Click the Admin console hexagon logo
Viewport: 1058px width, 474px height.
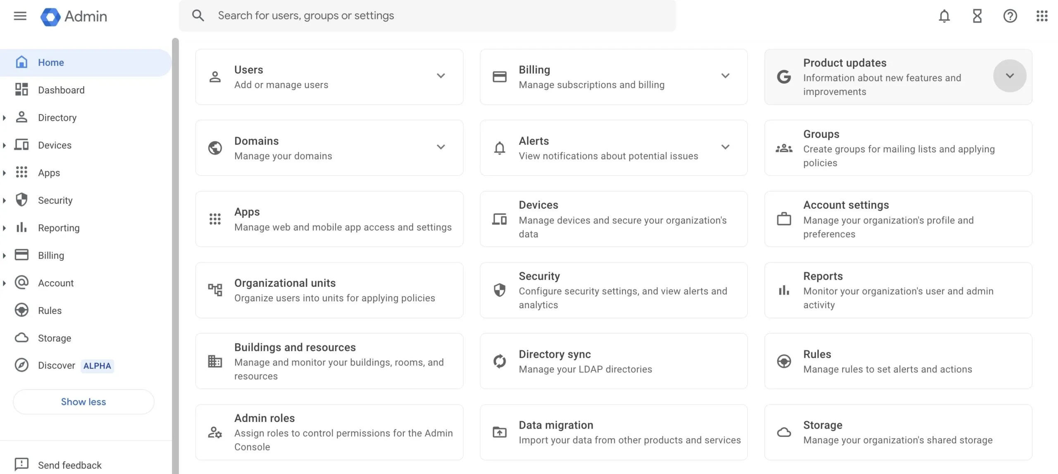[x=50, y=17]
